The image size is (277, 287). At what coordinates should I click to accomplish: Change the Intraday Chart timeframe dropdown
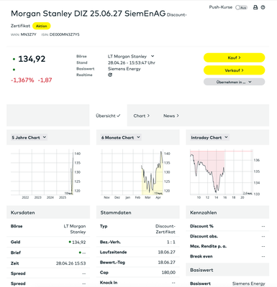[209, 138]
